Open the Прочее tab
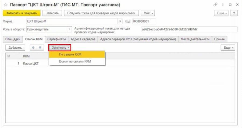This screenshot has width=242, height=128. [219, 39]
